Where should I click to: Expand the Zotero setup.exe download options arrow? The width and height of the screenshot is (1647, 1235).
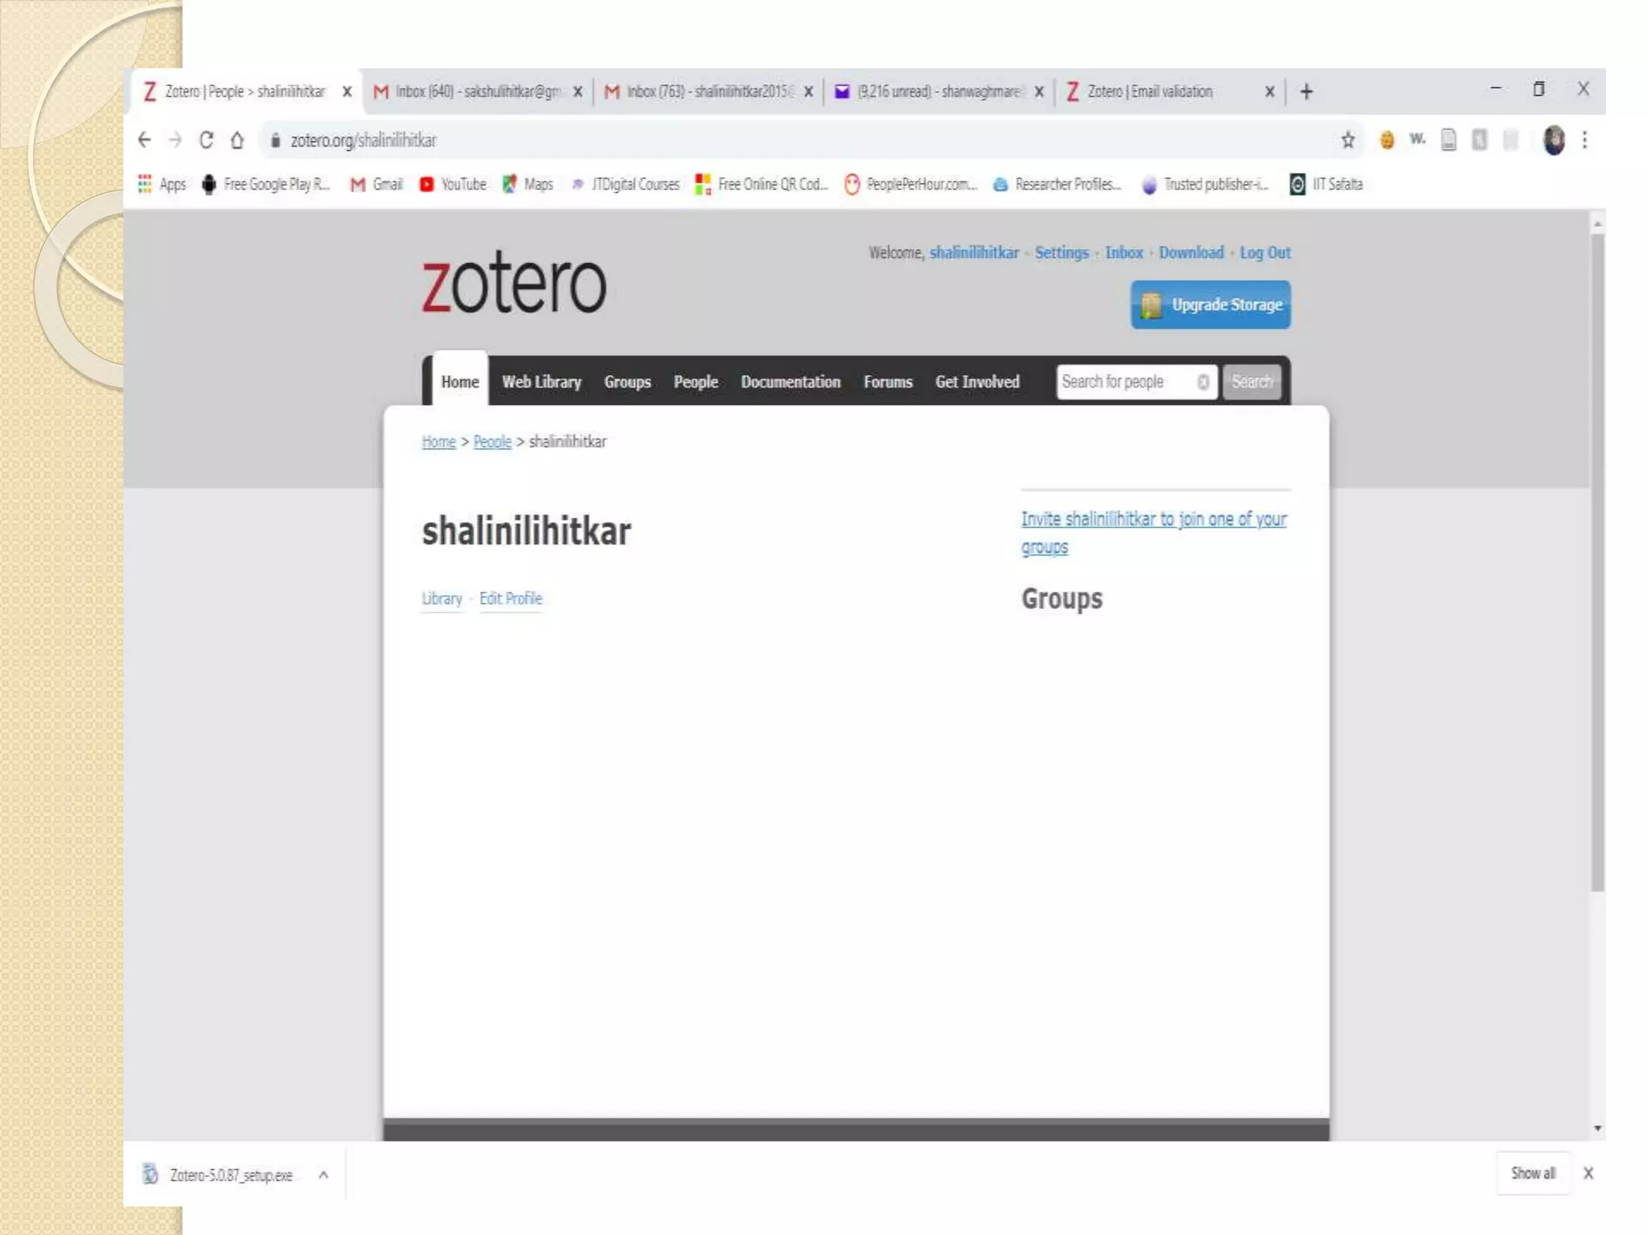coord(323,1175)
